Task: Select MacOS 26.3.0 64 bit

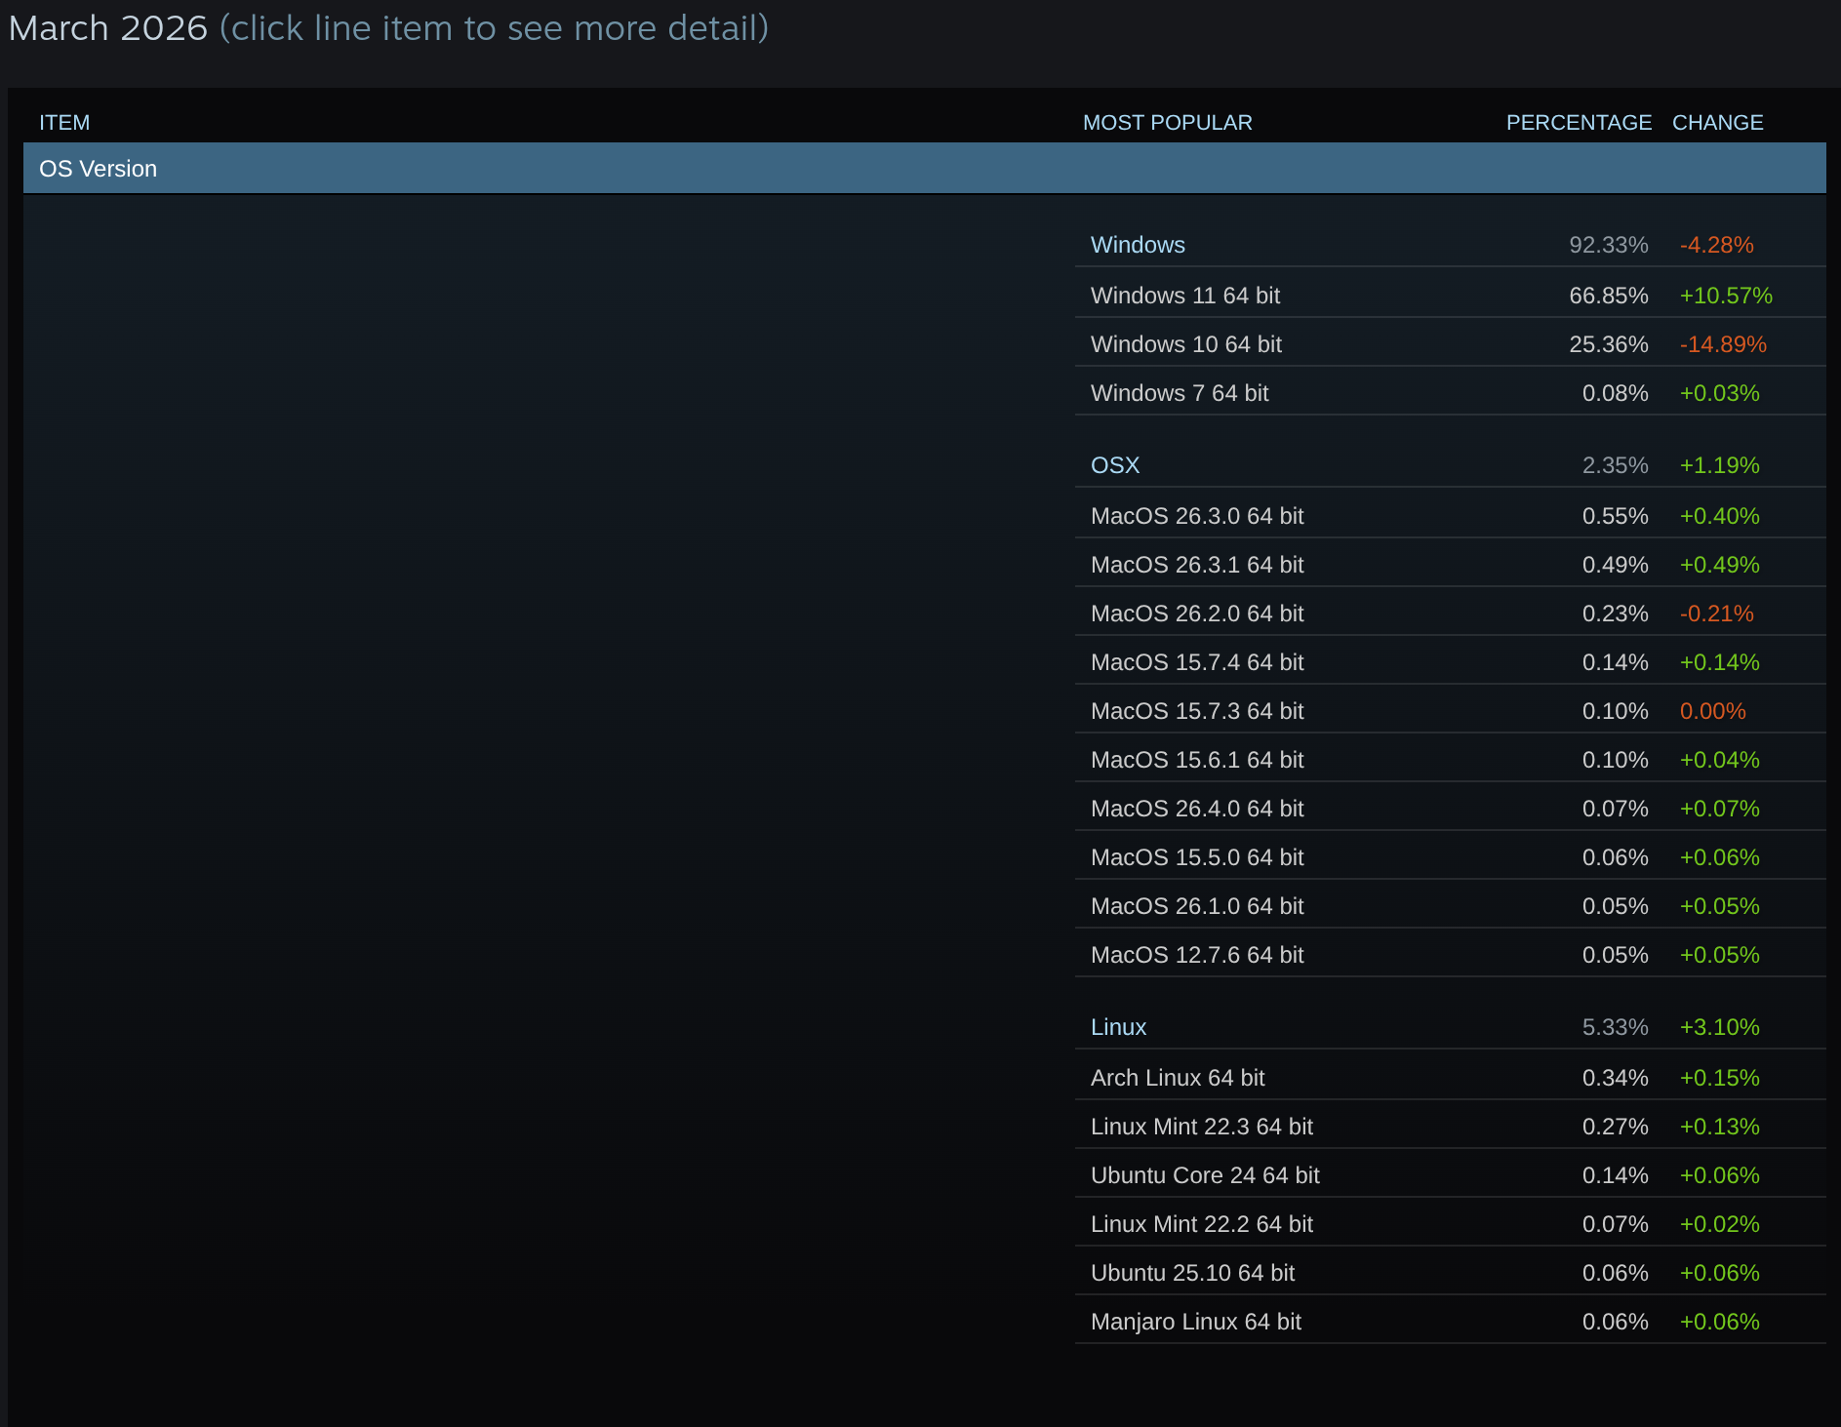Action: (1451, 516)
